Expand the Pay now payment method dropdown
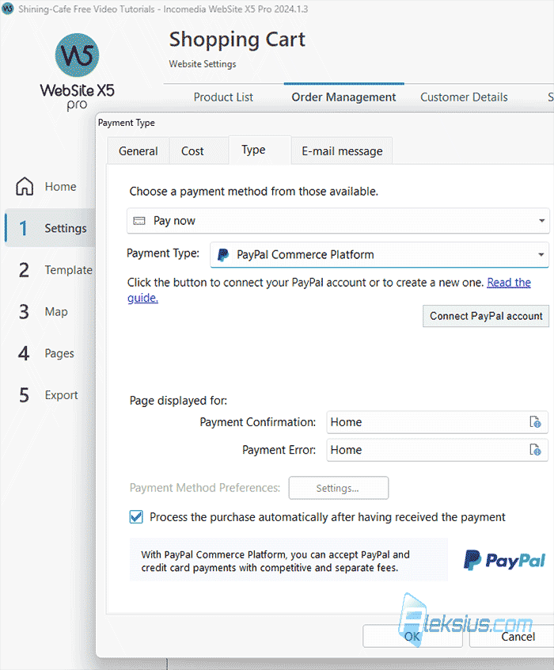Image resolution: width=554 pixels, height=670 pixels. click(541, 221)
